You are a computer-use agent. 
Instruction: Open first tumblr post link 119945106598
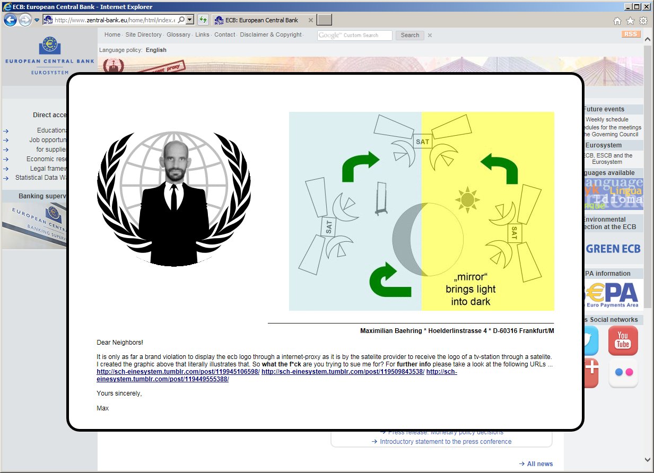click(x=178, y=372)
